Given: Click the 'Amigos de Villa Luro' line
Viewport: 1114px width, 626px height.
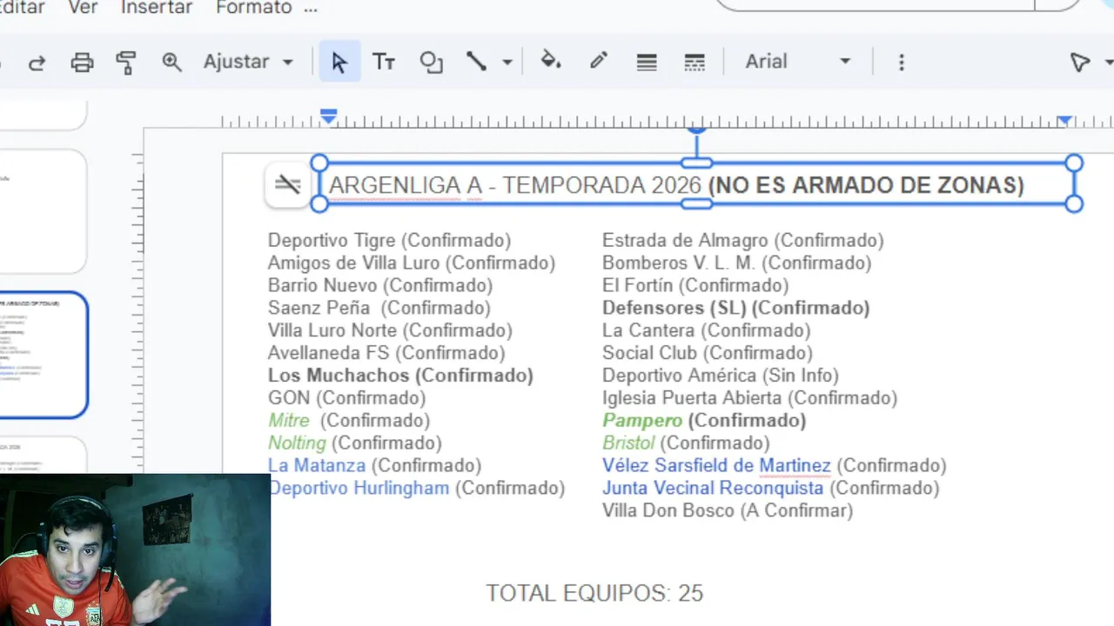Looking at the screenshot, I should pos(412,263).
